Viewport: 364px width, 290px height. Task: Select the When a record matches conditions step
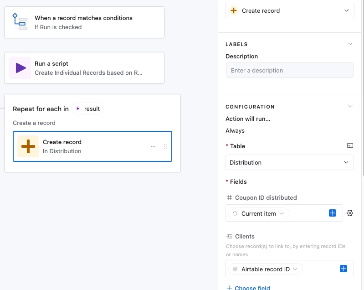tap(84, 22)
